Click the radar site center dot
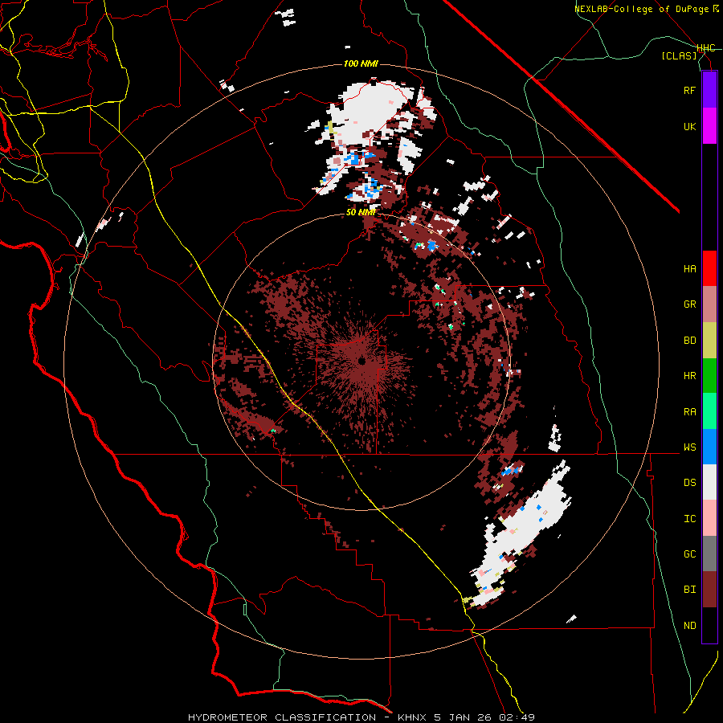This screenshot has height=723, width=723. pos(361,361)
